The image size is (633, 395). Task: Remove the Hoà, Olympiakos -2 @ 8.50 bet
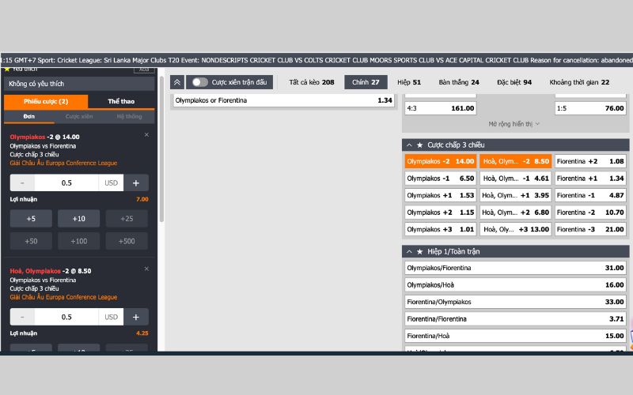tap(146, 269)
